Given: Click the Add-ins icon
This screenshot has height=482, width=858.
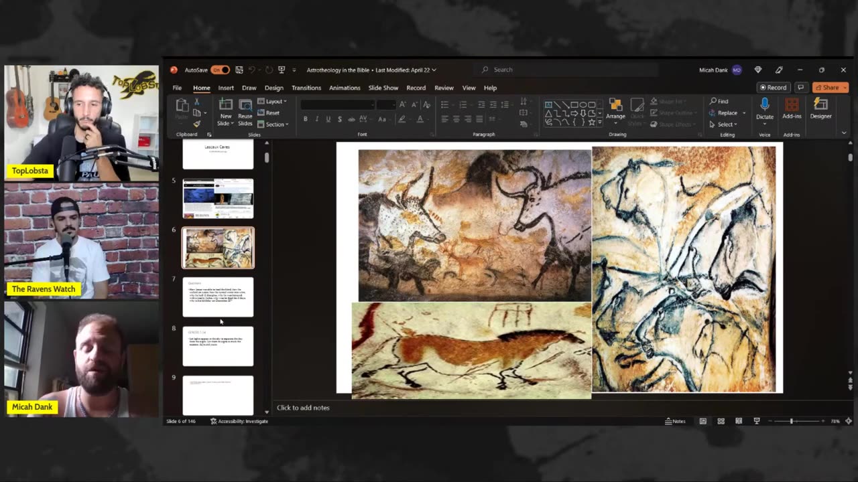Looking at the screenshot, I should pyautogui.click(x=792, y=108).
